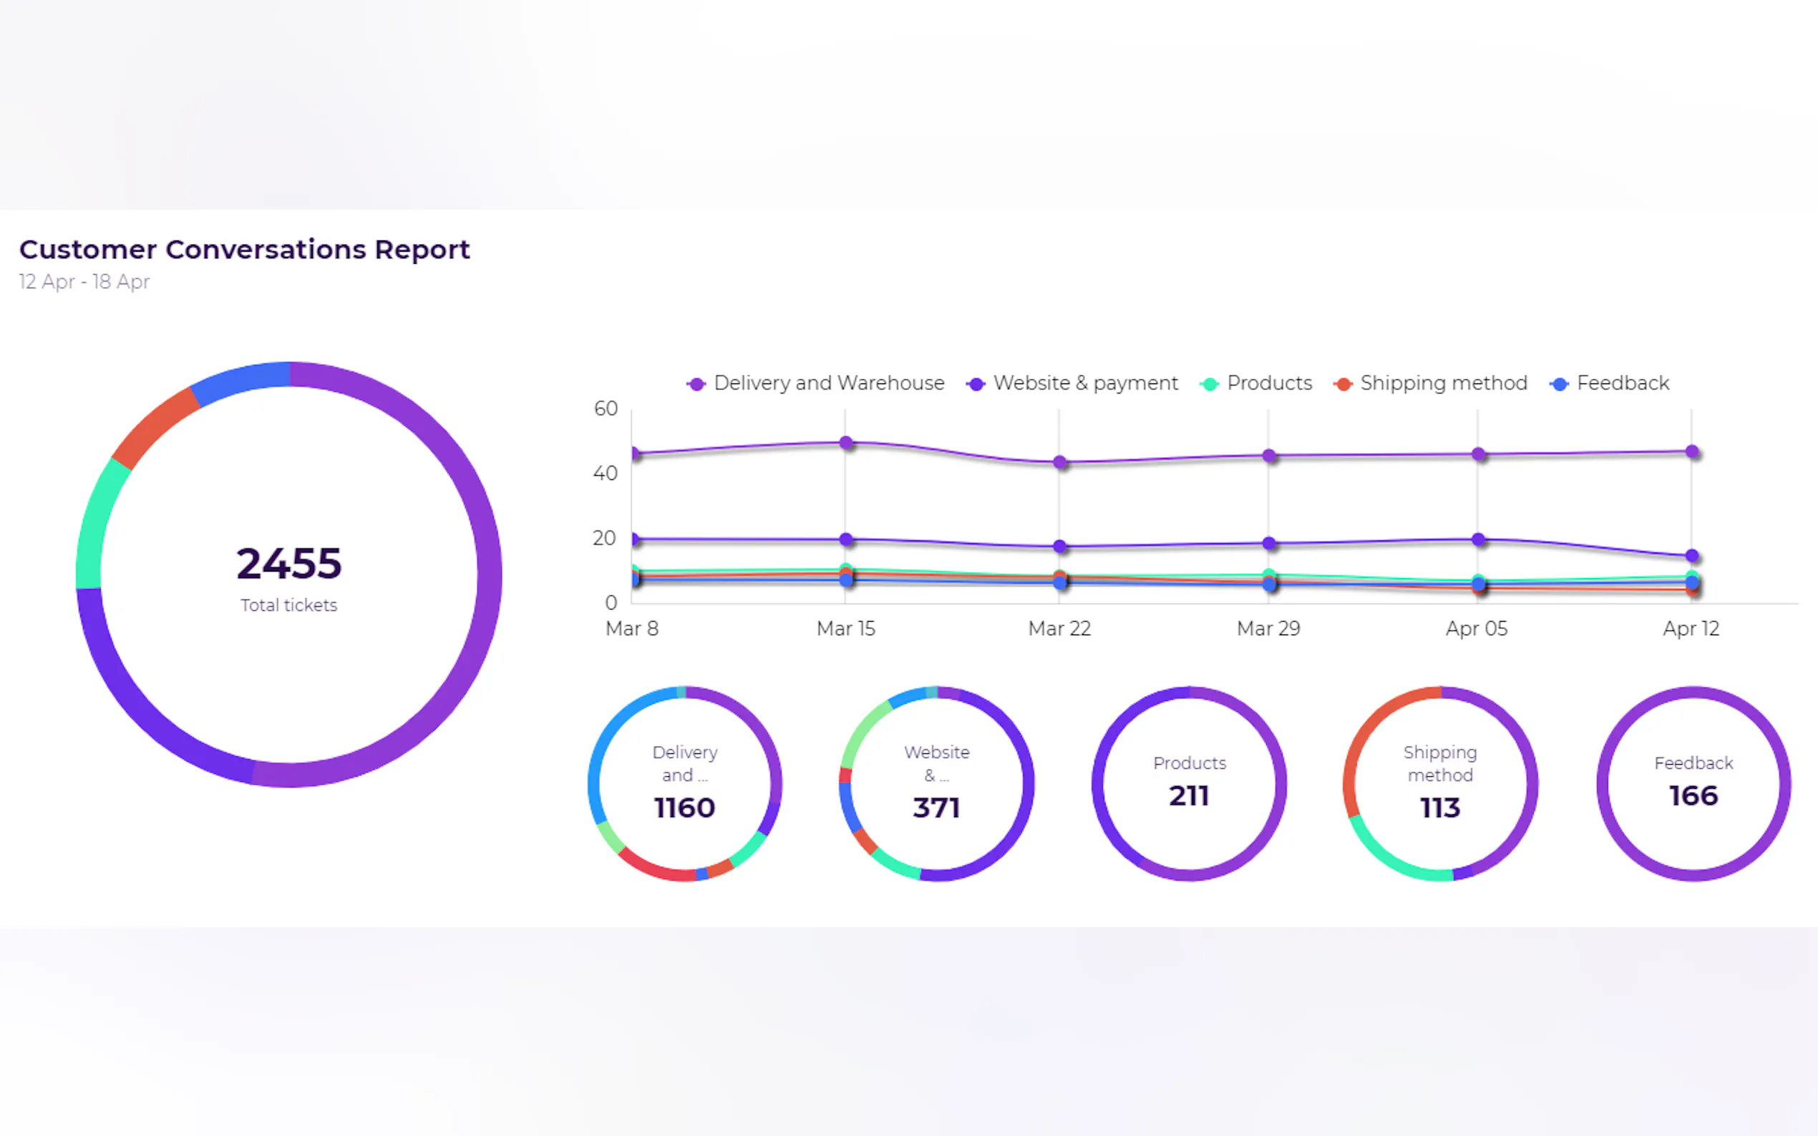Click the blue segment of large donut
This screenshot has width=1818, height=1136.
240,379
